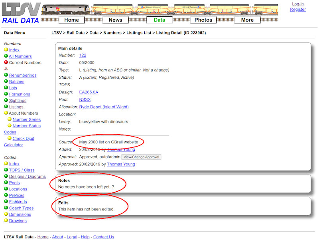Click the View/Change Approval button

click(x=141, y=157)
